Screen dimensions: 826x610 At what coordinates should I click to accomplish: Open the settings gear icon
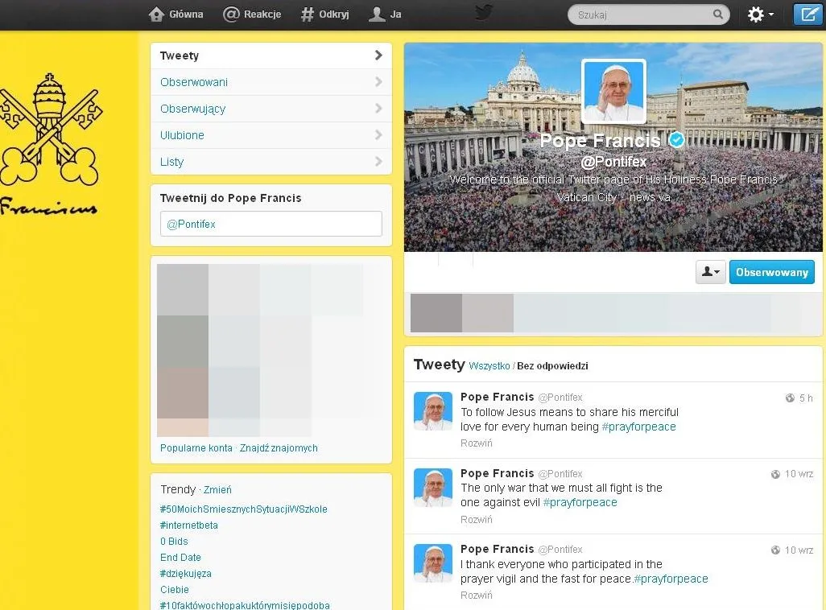click(x=755, y=14)
